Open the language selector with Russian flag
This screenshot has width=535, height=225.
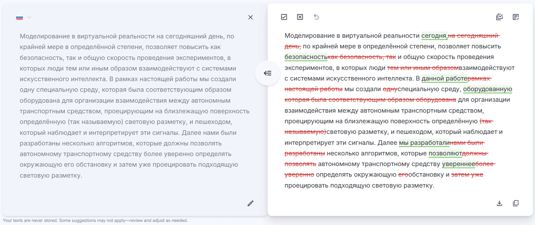click(x=20, y=18)
